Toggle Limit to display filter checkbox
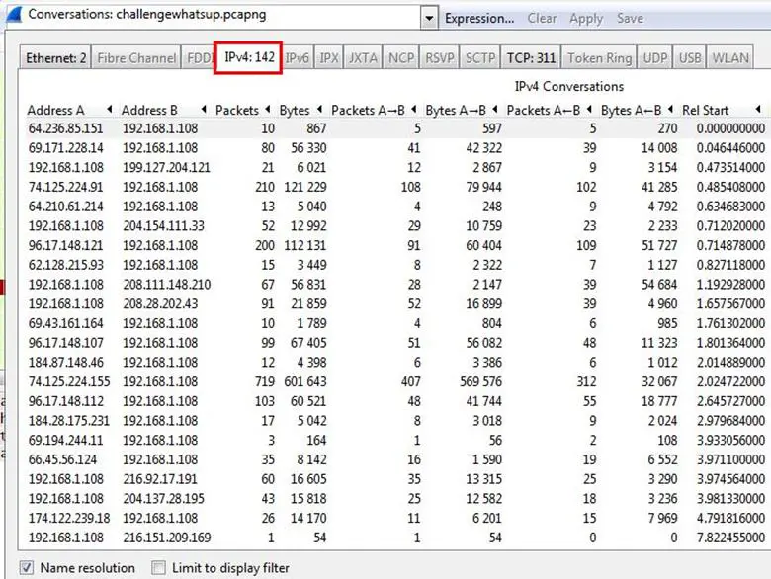Screen dimensions: 771x579 pyautogui.click(x=158, y=567)
